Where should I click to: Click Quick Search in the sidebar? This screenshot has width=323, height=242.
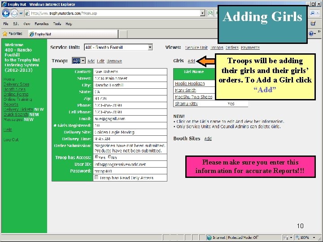16,114
